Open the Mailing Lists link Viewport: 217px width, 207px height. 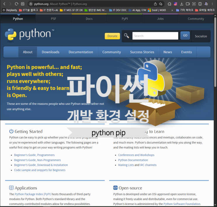tap(126, 165)
